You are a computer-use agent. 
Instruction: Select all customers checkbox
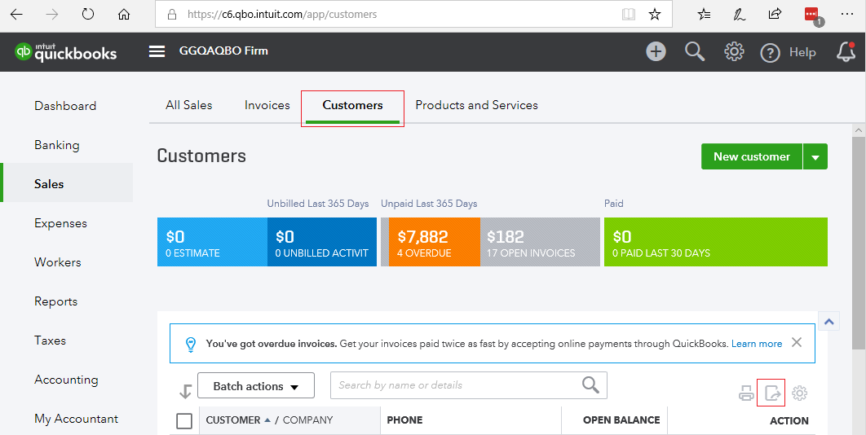pyautogui.click(x=184, y=421)
